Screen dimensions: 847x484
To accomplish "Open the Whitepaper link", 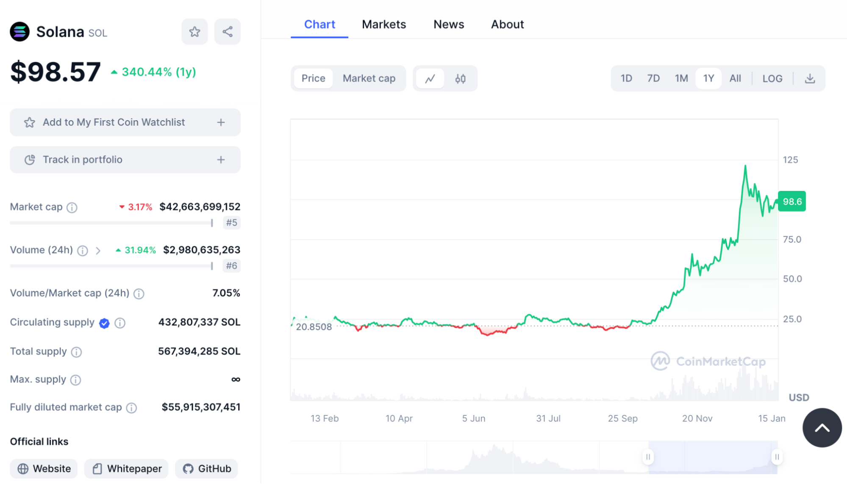I will click(x=126, y=469).
